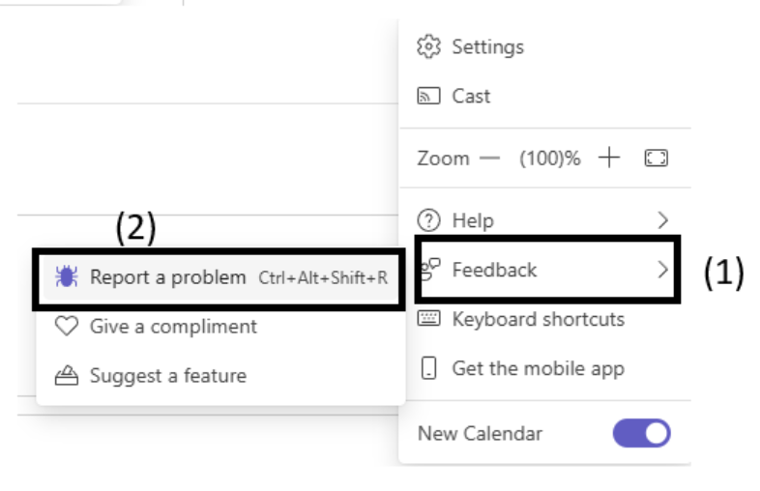
Task: Click the bug icon for Report a problem
Action: point(67,277)
